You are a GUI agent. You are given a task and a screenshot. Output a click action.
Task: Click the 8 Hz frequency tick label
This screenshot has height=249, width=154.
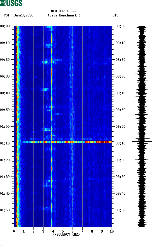[x=92, y=231]
